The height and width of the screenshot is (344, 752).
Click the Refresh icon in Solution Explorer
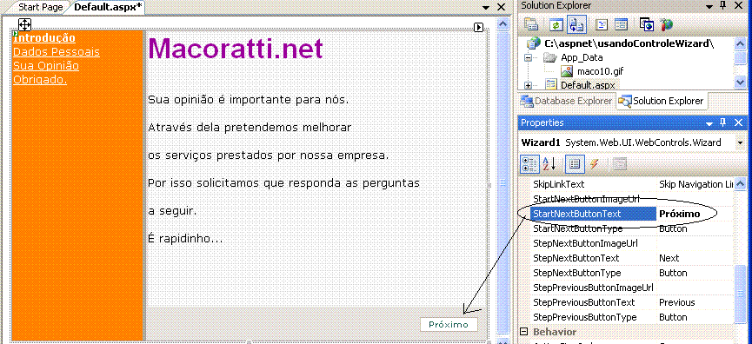(x=556, y=24)
